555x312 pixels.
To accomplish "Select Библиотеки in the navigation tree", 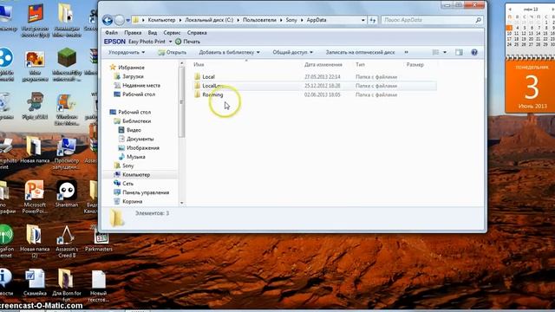I will tap(137, 121).
